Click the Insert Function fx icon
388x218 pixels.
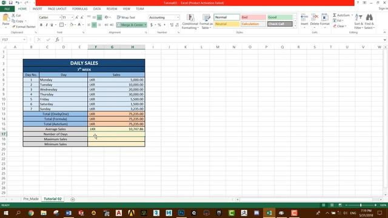point(57,39)
